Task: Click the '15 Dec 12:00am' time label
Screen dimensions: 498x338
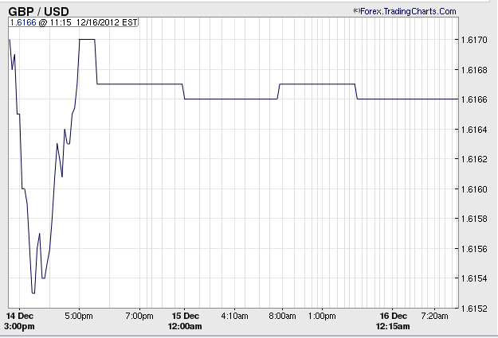Action: 185,321
